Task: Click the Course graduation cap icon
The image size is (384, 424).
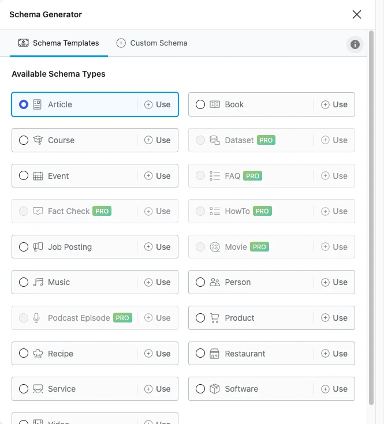Action: (38, 140)
